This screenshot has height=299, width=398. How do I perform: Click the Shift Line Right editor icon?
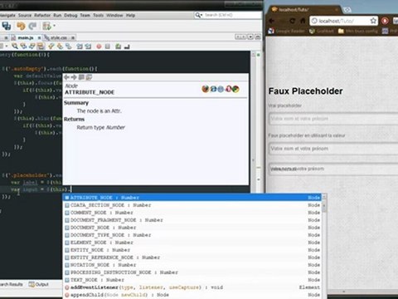tap(88, 47)
